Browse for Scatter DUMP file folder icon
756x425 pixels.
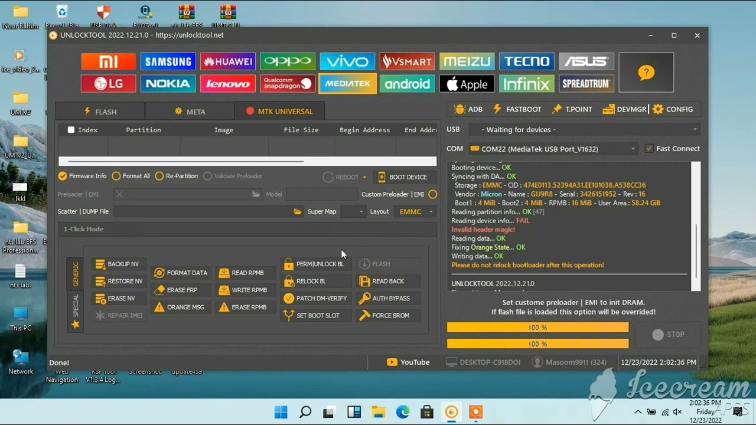298,211
